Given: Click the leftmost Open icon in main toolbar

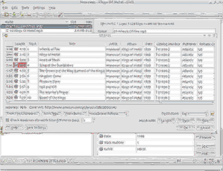Looking at the screenshot, I should [6, 14].
